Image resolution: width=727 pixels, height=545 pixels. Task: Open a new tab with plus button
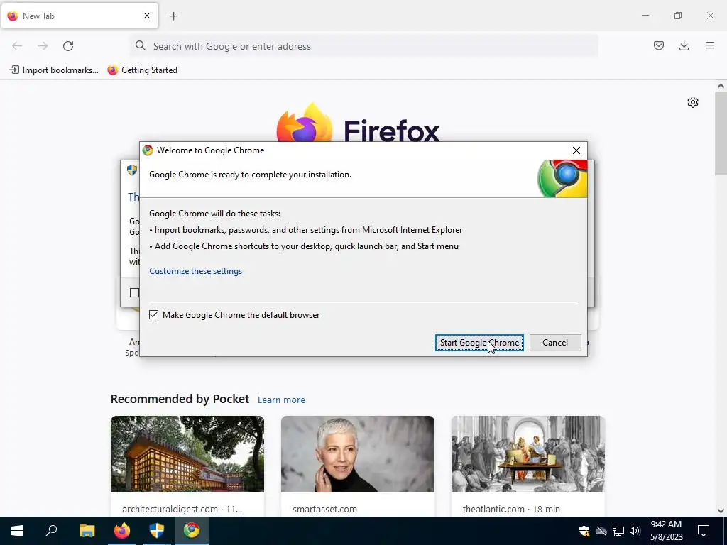pos(173,16)
